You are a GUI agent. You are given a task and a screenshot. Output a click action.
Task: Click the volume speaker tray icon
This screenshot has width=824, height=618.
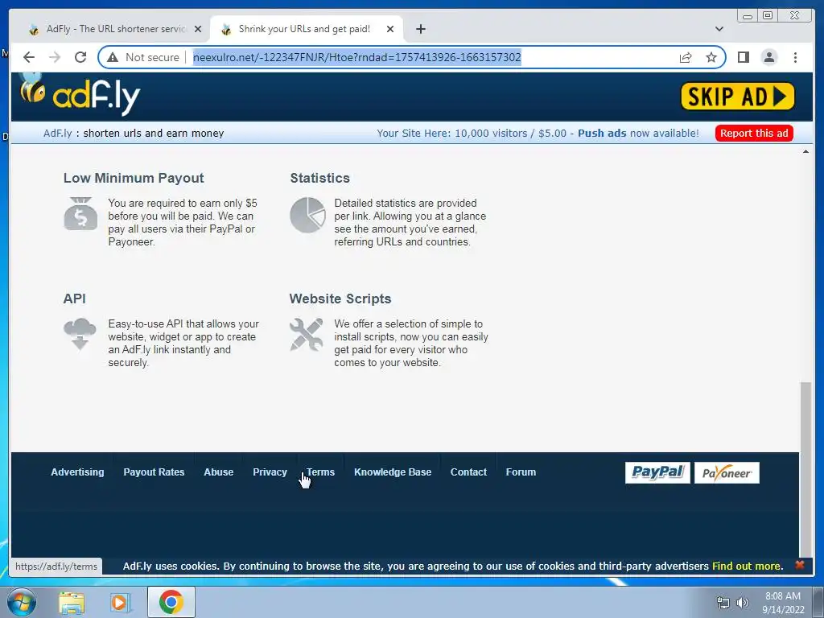click(x=743, y=603)
